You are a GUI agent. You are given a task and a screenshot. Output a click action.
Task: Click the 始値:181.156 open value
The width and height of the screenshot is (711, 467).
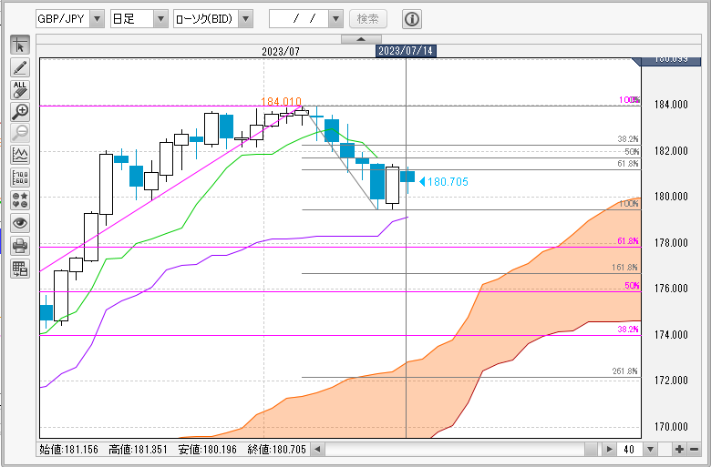69,450
